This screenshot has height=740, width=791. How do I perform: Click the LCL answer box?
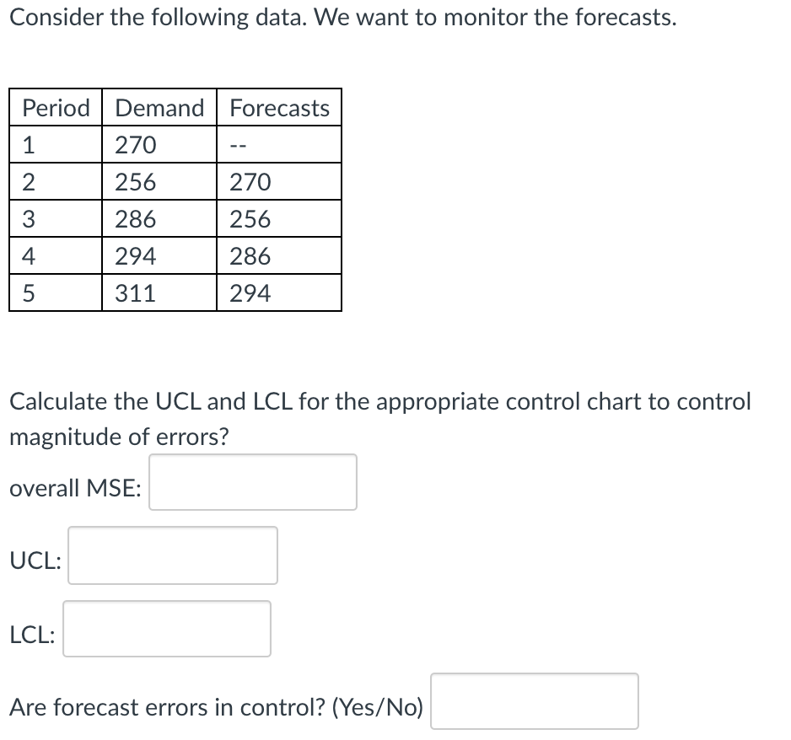[166, 629]
